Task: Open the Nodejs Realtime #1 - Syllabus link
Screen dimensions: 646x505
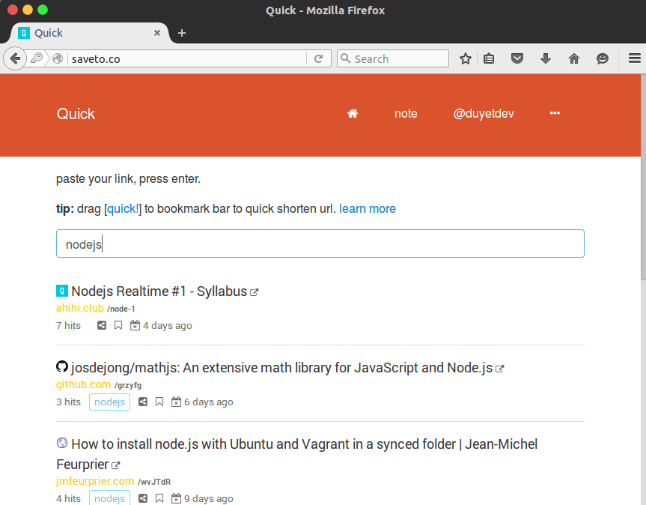Action: [x=159, y=291]
